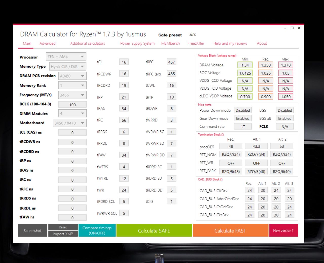Click SOC Voltage Max value 1.05

coord(286,73)
